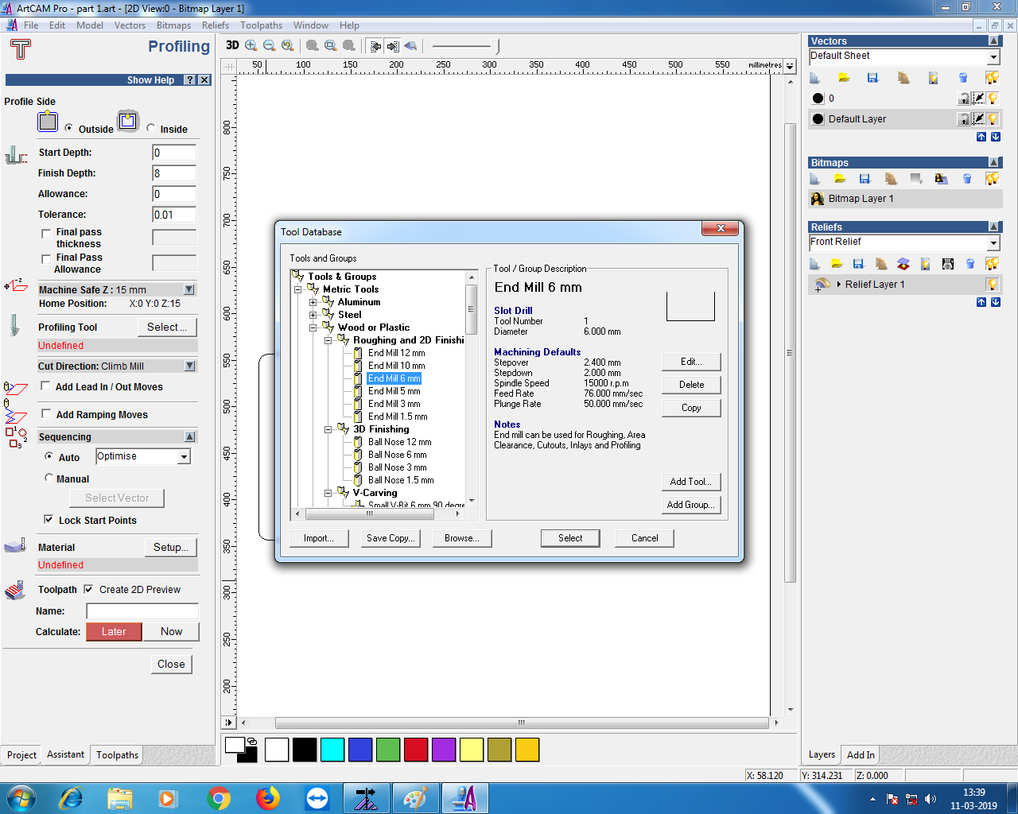
Task: Pick the cyan color swatch
Action: (332, 750)
